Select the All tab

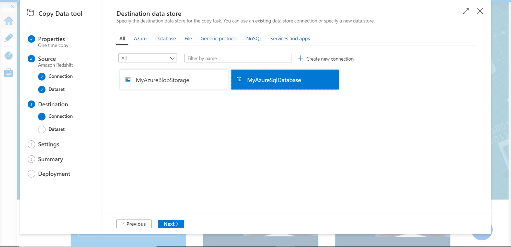tap(122, 39)
